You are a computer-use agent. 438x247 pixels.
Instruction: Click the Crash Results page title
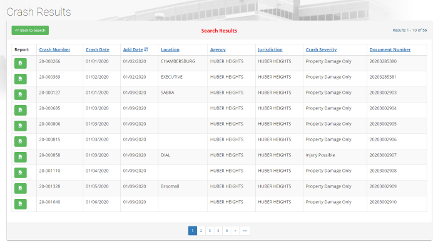click(39, 12)
